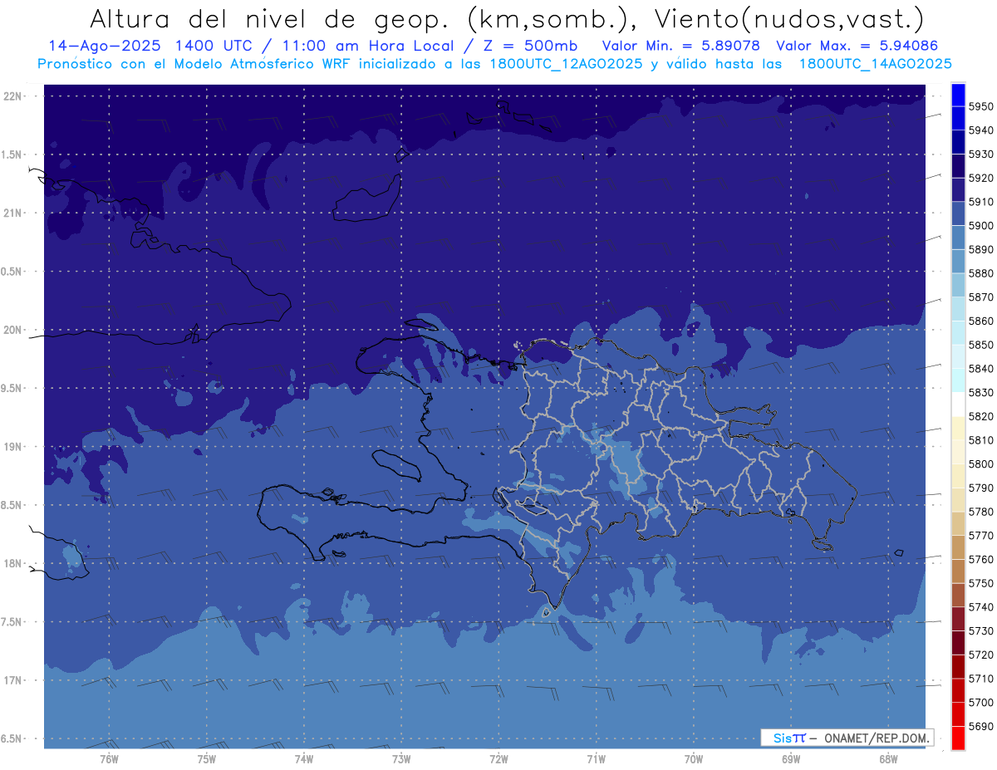The image size is (997, 770).
Task: Click the legend swatch between 5890 and 5900
Action: point(957,238)
